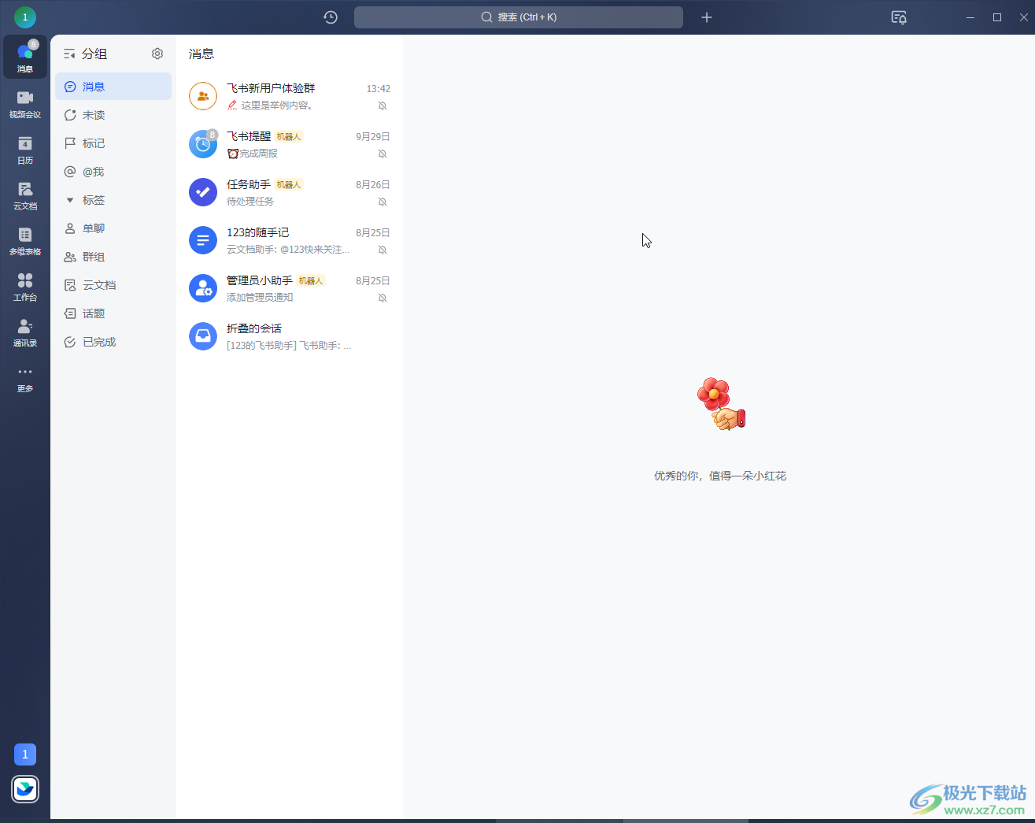Click the Feishu logo icon at the bottom of the sidebar
The height and width of the screenshot is (823, 1035).
tap(25, 788)
